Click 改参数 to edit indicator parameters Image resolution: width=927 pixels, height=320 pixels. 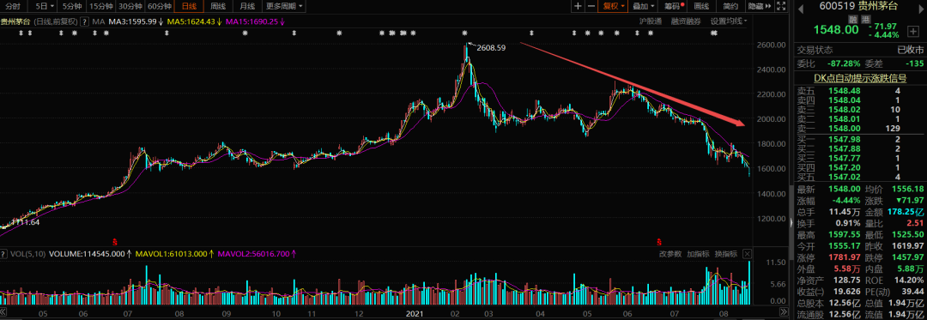[x=670, y=254]
